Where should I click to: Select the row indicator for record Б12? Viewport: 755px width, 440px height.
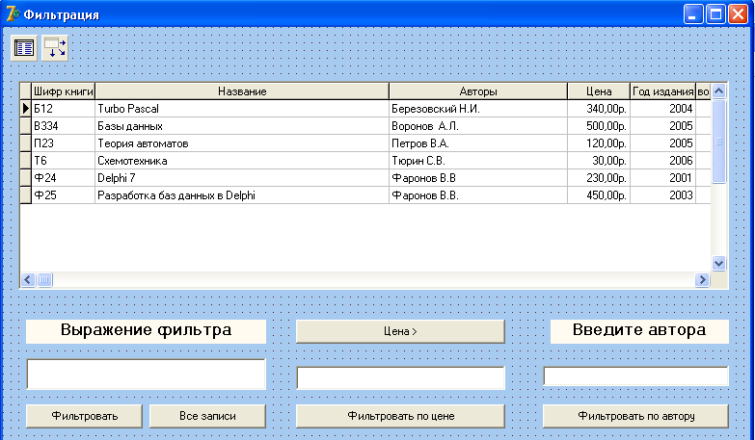(x=25, y=109)
